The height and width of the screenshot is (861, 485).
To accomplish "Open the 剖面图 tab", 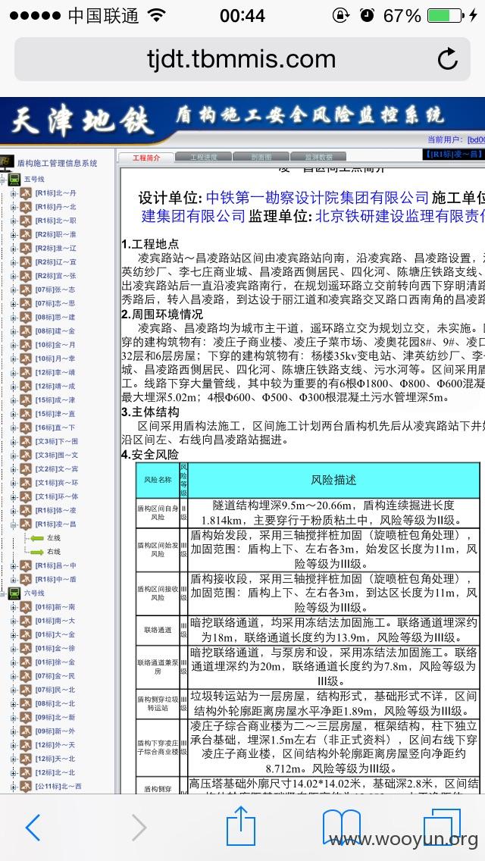I will pyautogui.click(x=261, y=157).
